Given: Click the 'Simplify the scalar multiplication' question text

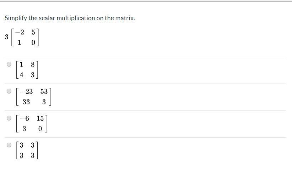Looking at the screenshot, I should click(x=70, y=18).
